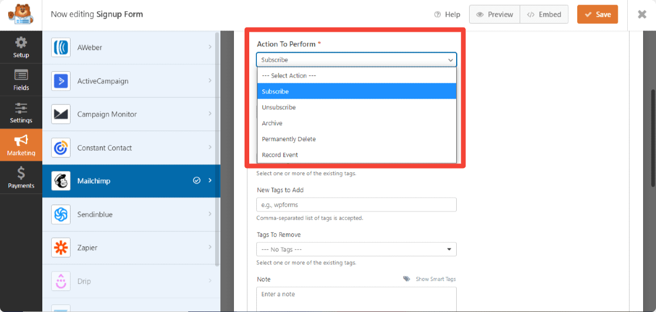Open the Setup gear panel
The width and height of the screenshot is (656, 312).
[21, 47]
